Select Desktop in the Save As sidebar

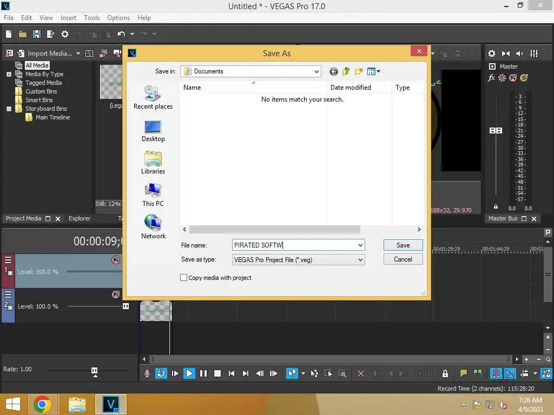pos(153,131)
